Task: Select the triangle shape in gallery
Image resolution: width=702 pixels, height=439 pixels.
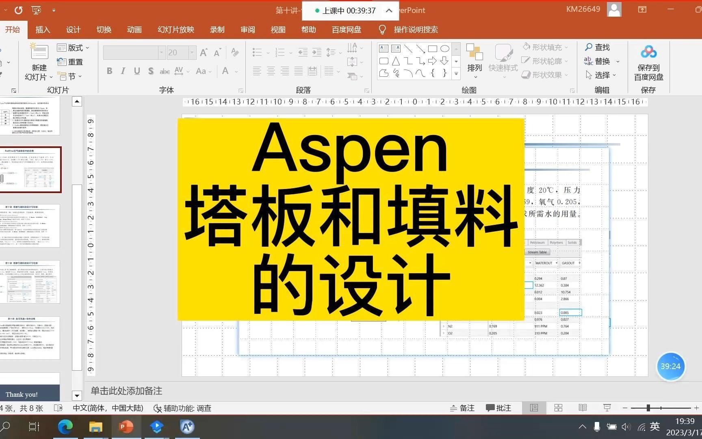Action: click(x=396, y=61)
